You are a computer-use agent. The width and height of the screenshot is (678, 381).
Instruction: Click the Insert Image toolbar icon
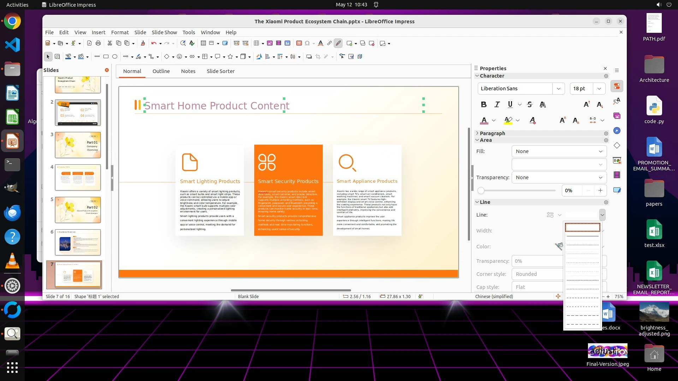click(x=270, y=43)
